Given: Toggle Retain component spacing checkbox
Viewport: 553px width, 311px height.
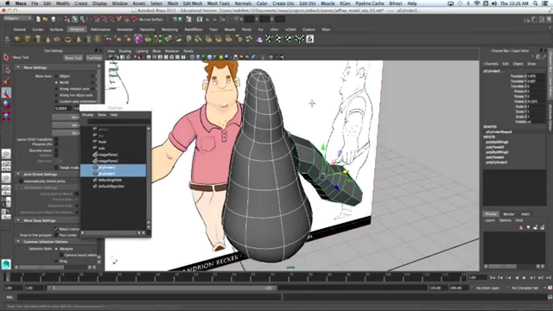Looking at the screenshot, I should (x=56, y=229).
